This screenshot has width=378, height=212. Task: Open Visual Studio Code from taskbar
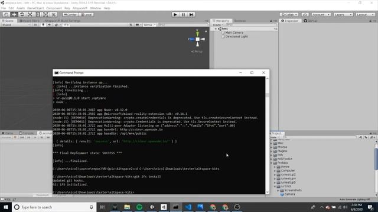tap(188, 207)
